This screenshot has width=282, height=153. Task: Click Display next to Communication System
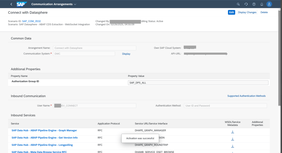(x=126, y=54)
